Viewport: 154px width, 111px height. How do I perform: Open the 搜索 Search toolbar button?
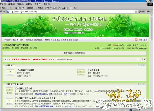coord(30,8)
